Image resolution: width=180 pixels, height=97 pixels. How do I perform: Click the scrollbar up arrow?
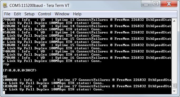(x=174, y=21)
